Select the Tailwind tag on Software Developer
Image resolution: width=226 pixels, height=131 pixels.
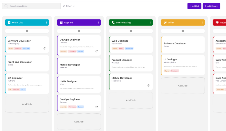pos(18,48)
